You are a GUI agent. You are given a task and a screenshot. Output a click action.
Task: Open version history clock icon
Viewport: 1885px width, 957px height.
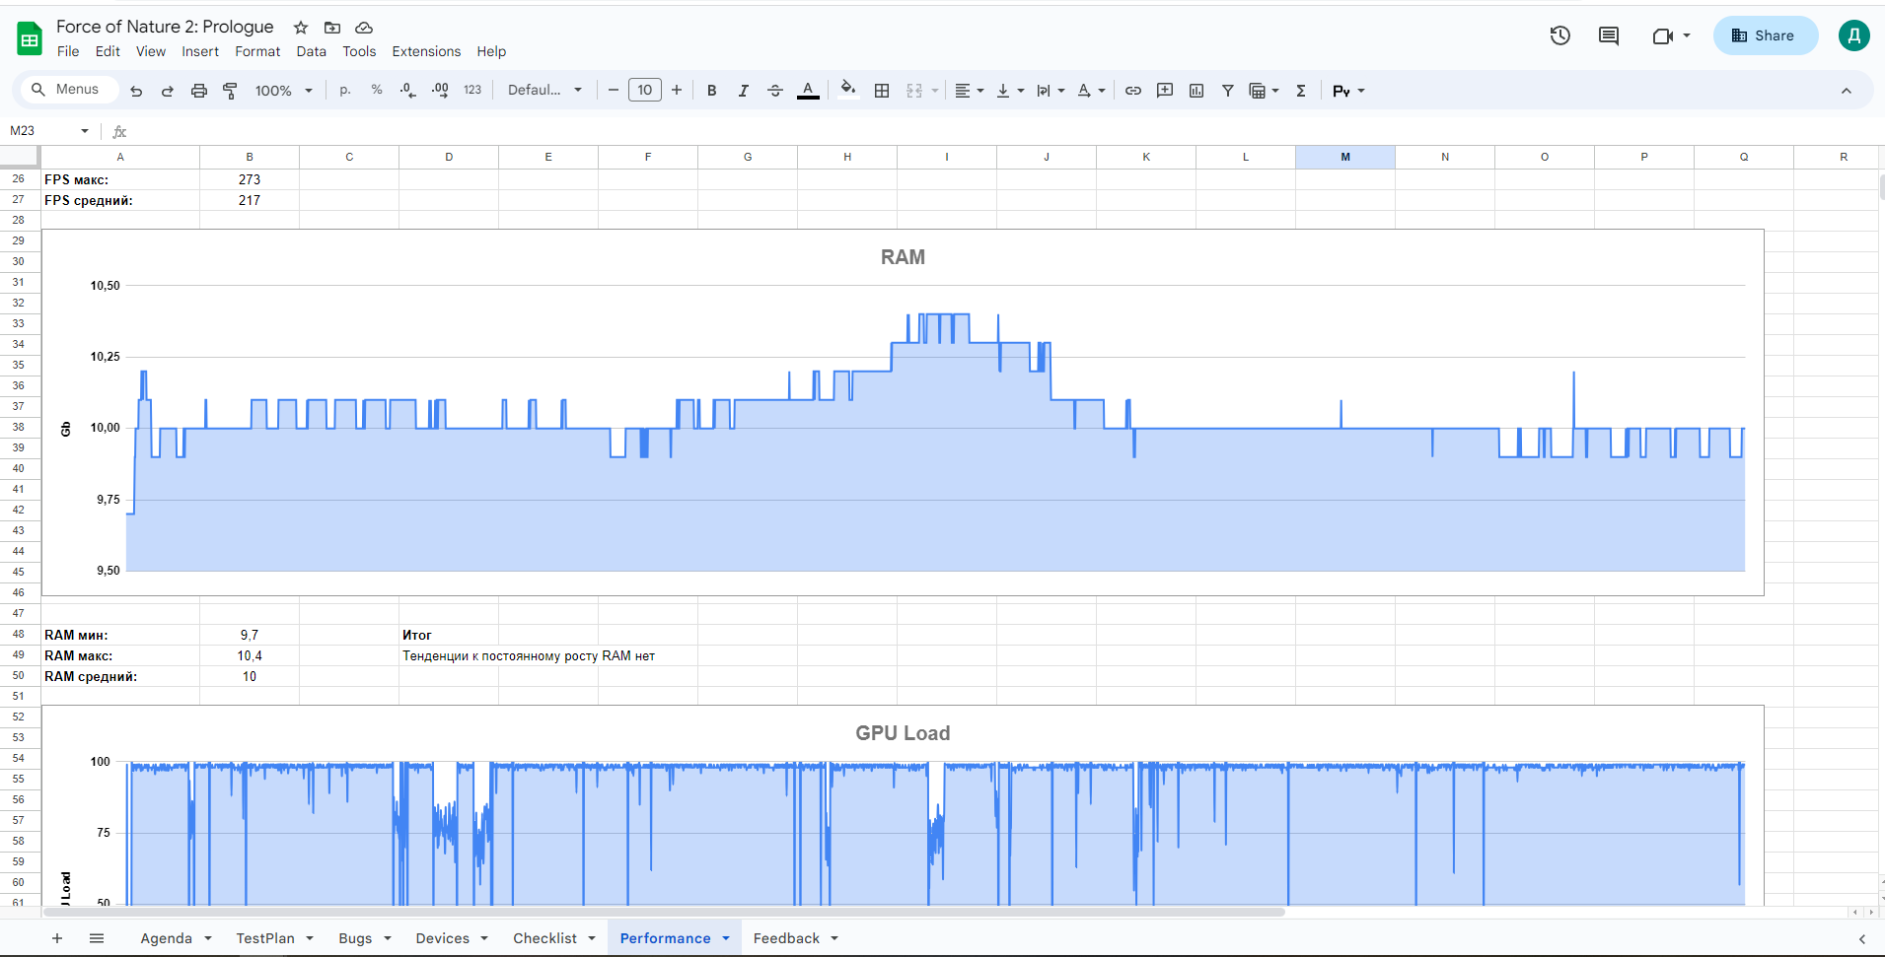(1559, 36)
